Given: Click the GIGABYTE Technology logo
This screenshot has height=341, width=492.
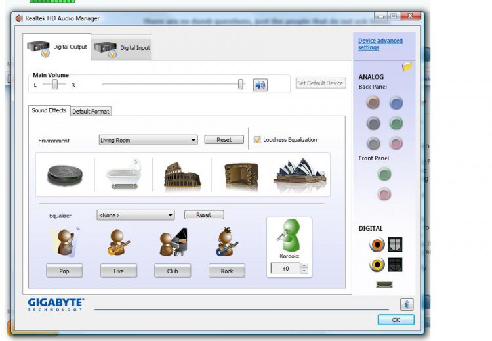Looking at the screenshot, I should tap(56, 305).
